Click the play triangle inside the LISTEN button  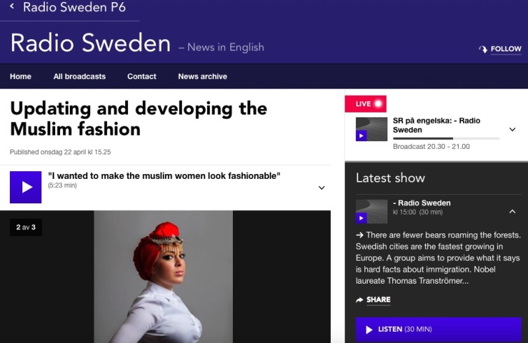(x=369, y=330)
